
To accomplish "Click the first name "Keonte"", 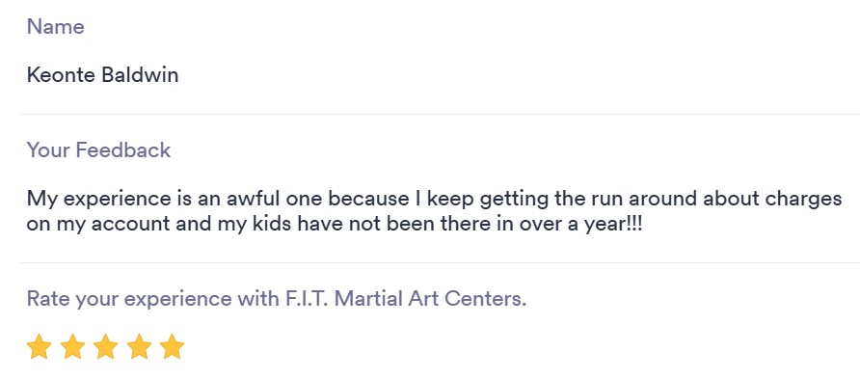I will 62,74.
